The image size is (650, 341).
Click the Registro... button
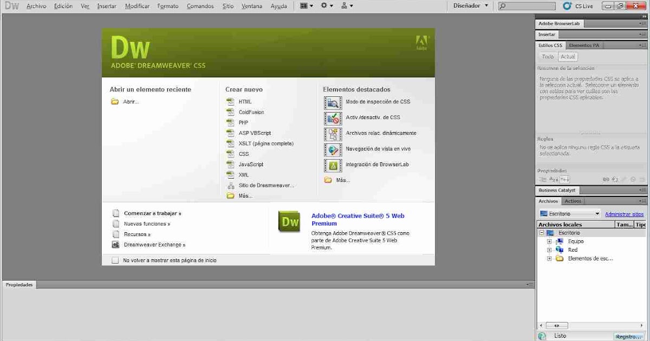click(x=629, y=336)
